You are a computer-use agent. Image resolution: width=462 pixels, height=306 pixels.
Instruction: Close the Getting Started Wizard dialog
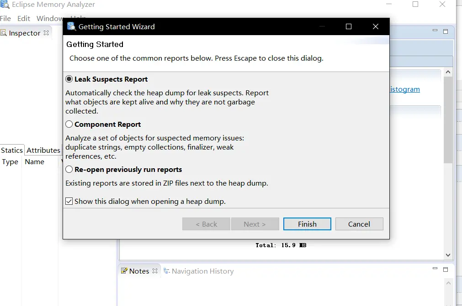(x=375, y=26)
